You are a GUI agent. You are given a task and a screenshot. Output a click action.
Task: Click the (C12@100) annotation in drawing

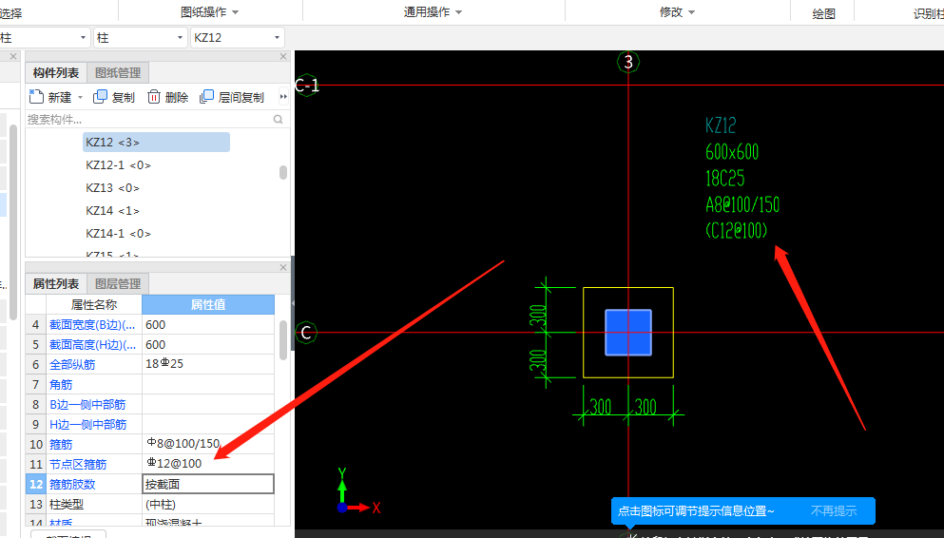click(x=737, y=230)
